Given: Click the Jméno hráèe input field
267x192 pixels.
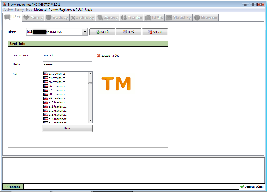Looking at the screenshot, I should point(68,55).
